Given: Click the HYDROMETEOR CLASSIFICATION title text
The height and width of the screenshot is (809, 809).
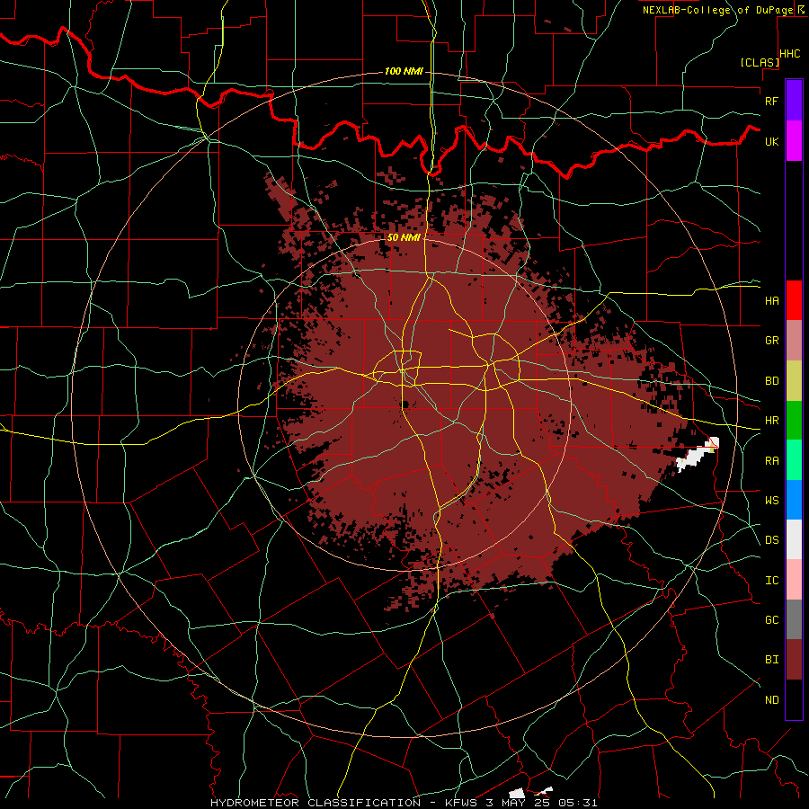Looking at the screenshot, I should tap(316, 803).
